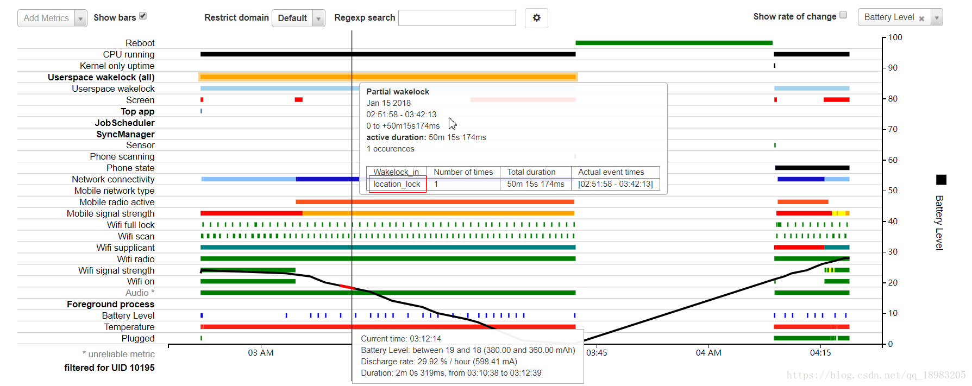
Task: Click the green Reboot bar on timeline
Action: click(x=674, y=43)
